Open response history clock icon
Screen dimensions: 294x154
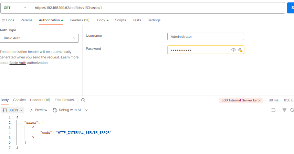83,100
